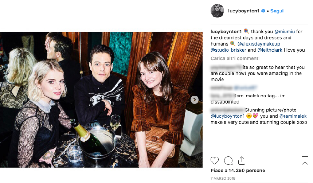Load more comments via Carica altri commenti
The width and height of the screenshot is (313, 183).
(235, 58)
